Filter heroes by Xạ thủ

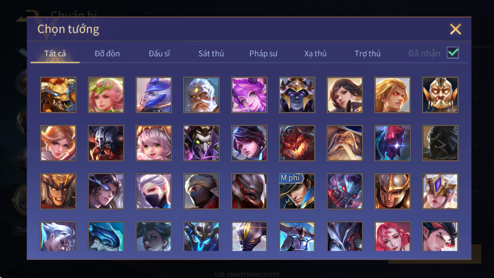click(315, 53)
